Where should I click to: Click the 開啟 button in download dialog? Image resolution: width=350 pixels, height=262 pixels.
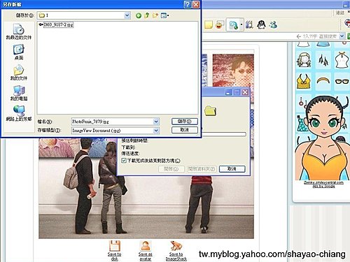171,169
